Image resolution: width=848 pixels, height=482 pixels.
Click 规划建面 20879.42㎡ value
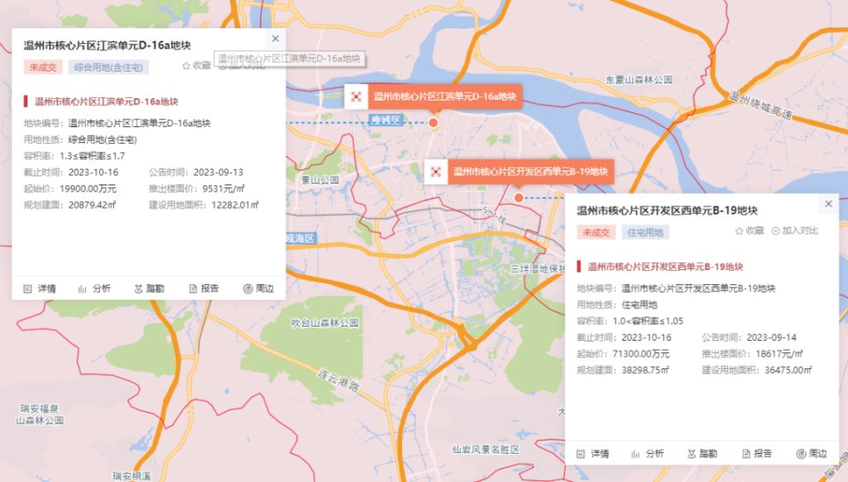point(92,205)
